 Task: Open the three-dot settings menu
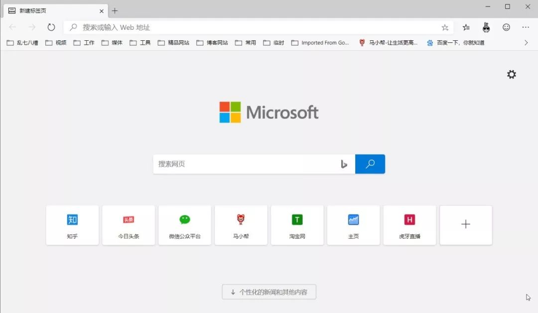click(526, 27)
